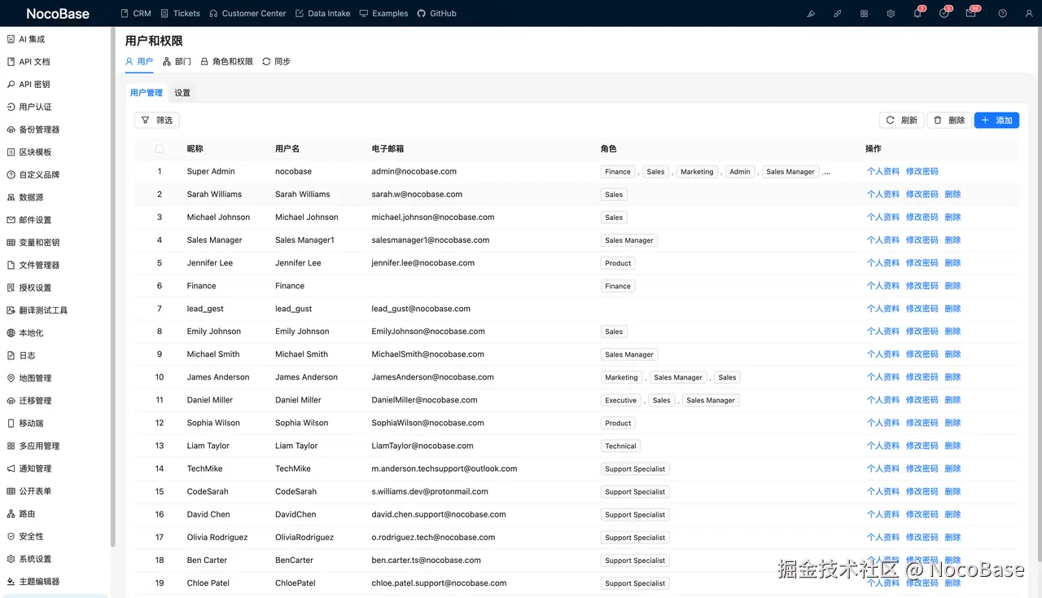Click the plugin manager plug icon
This screenshot has width=1042, height=598.
pos(838,14)
